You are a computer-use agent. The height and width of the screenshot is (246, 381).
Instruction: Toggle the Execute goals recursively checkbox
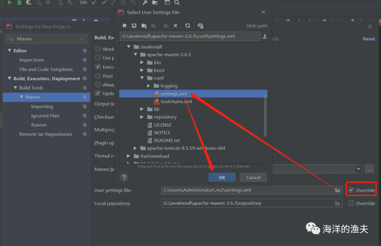coord(98,67)
